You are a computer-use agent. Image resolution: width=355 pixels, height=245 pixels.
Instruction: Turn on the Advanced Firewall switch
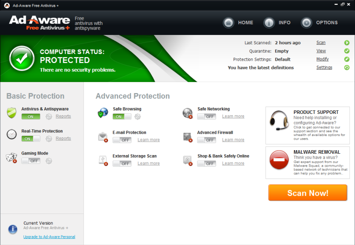[206, 140]
